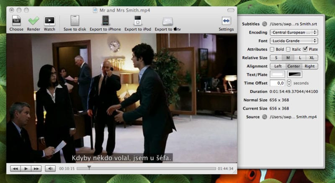This screenshot has width=335, height=183.
Task: Click the window title Mr and Mrs Smith.mp4
Action: coord(125,10)
